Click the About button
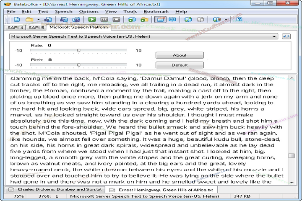This screenshot has width=302, height=201. coord(180,55)
